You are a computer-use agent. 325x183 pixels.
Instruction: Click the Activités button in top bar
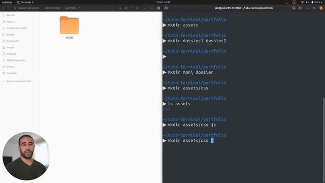point(7,2)
